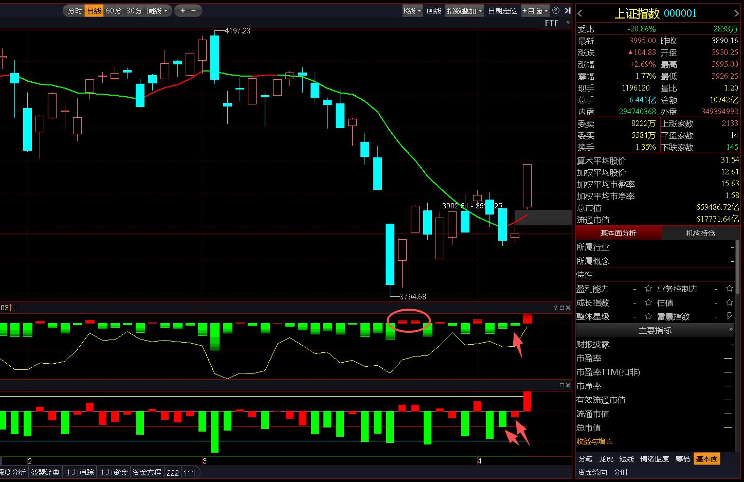This screenshot has width=744, height=482.
Task: Switch chart to 分时 intraday view
Action: click(x=75, y=10)
